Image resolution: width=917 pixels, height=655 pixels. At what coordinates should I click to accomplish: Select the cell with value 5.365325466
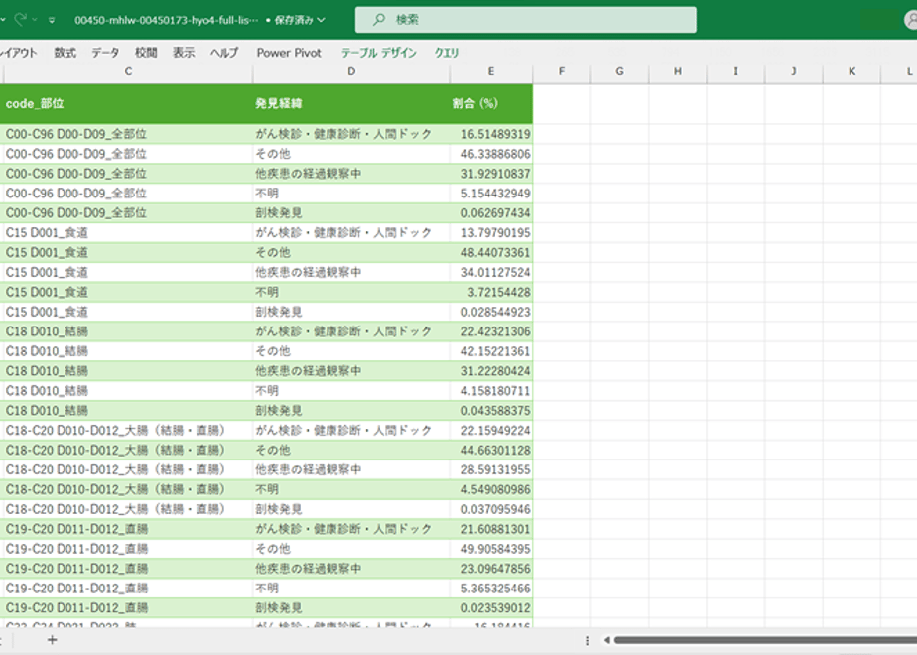pyautogui.click(x=491, y=589)
